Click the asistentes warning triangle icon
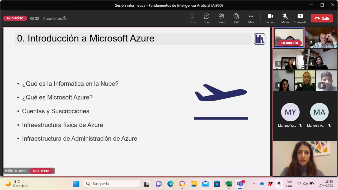The height and width of the screenshot is (190, 338). (64, 18)
